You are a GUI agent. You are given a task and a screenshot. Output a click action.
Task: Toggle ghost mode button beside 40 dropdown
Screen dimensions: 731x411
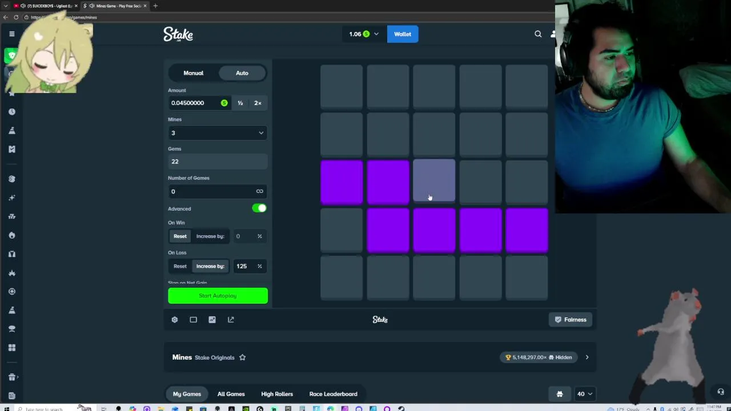tap(560, 394)
